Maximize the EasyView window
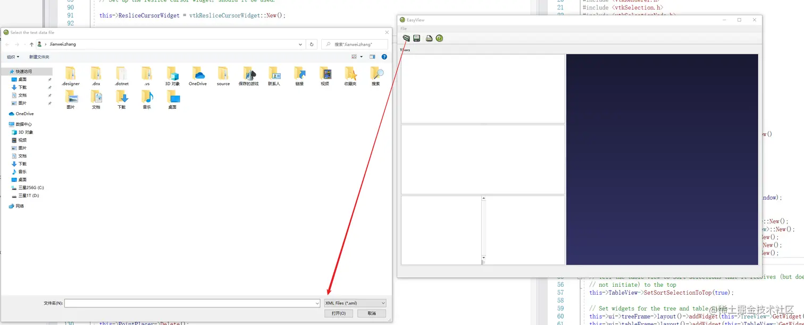The height and width of the screenshot is (325, 804). click(739, 20)
